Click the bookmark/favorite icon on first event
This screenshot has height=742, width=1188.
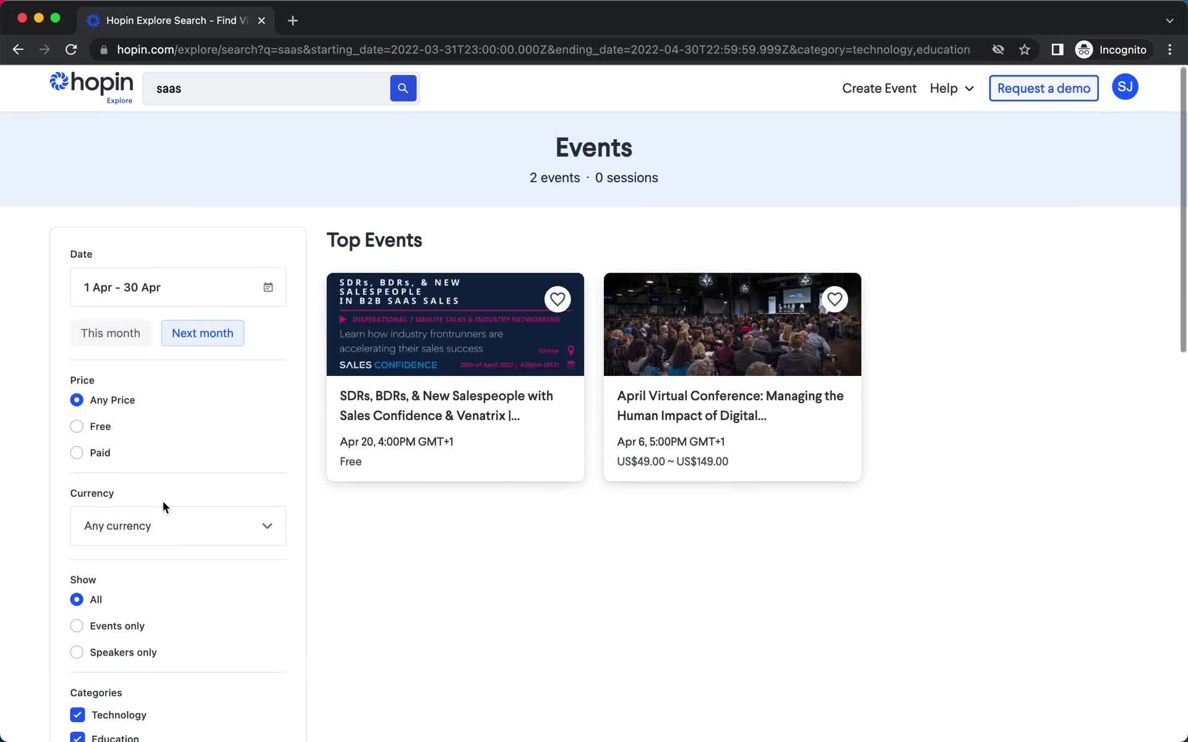point(557,298)
